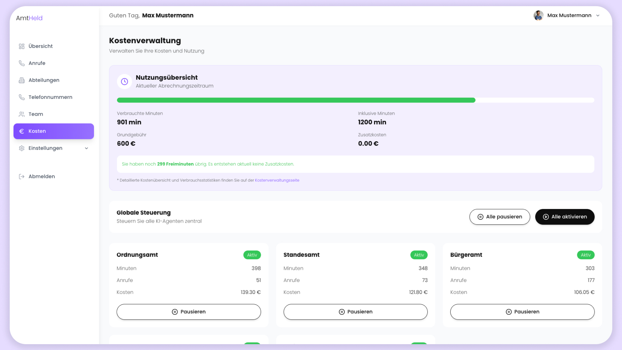Click the Anrufe phone icon in sidebar

tap(22, 63)
